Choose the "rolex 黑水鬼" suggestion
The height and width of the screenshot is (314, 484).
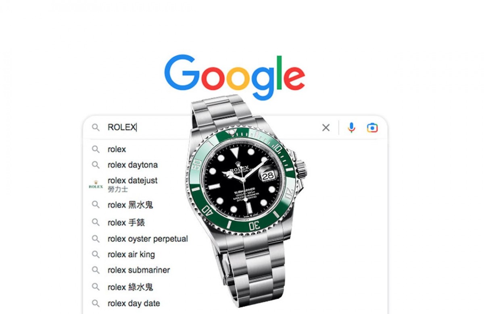130,205
